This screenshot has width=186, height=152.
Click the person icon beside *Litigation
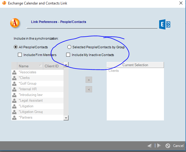(x=14, y=106)
